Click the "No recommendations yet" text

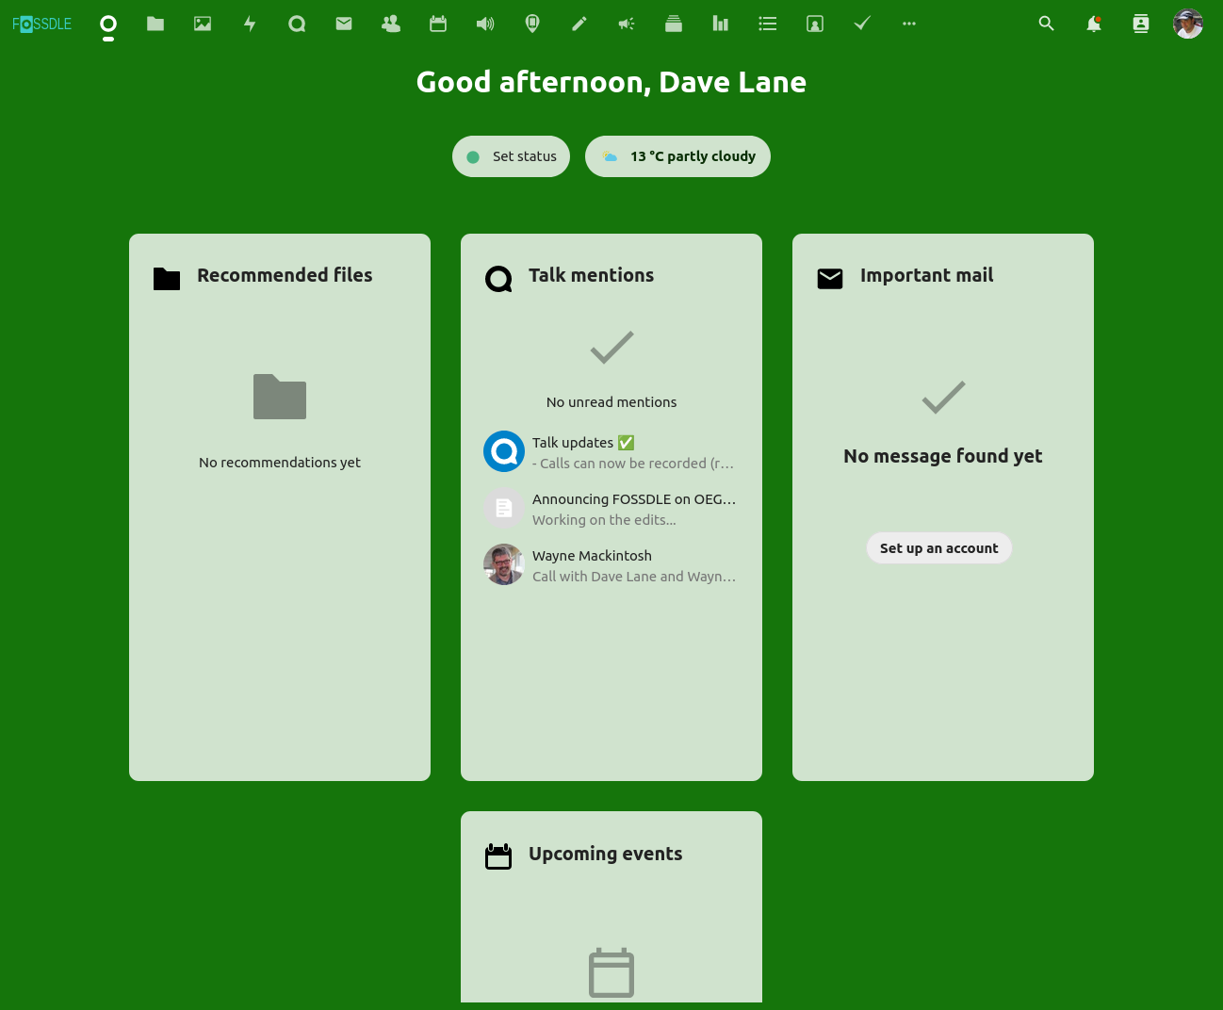[280, 463]
